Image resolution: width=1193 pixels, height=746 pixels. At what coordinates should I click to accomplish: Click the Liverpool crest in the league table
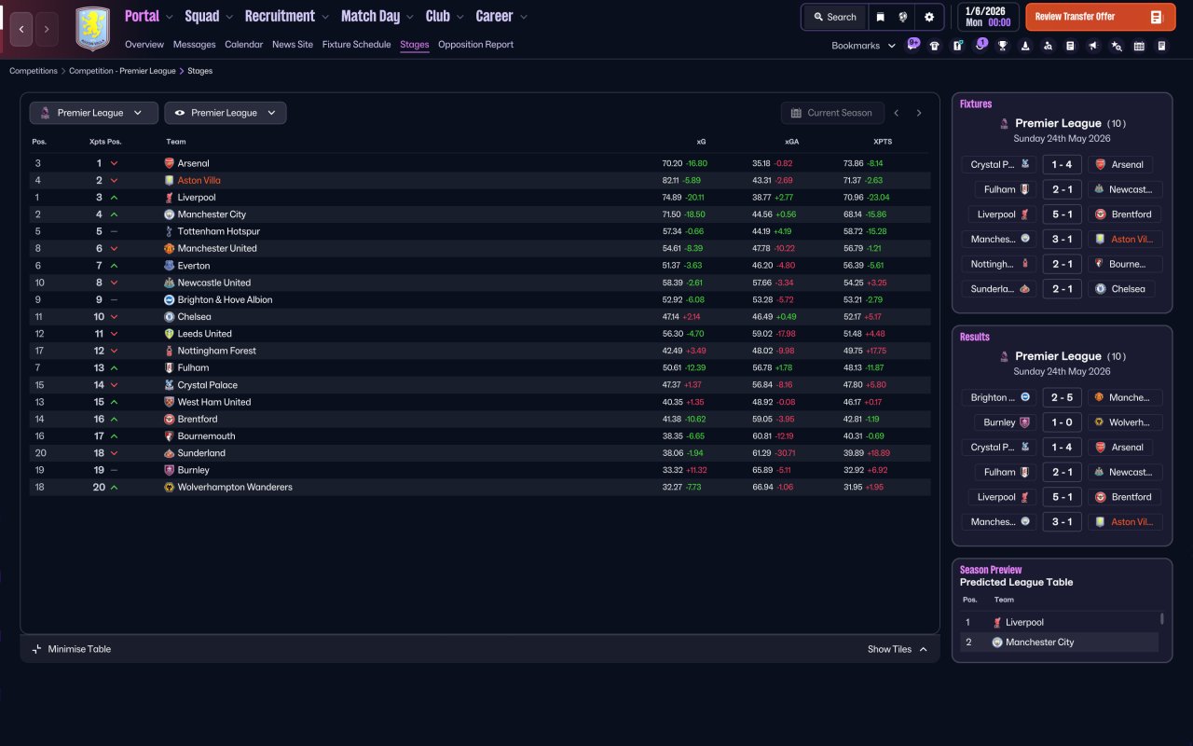(x=169, y=198)
